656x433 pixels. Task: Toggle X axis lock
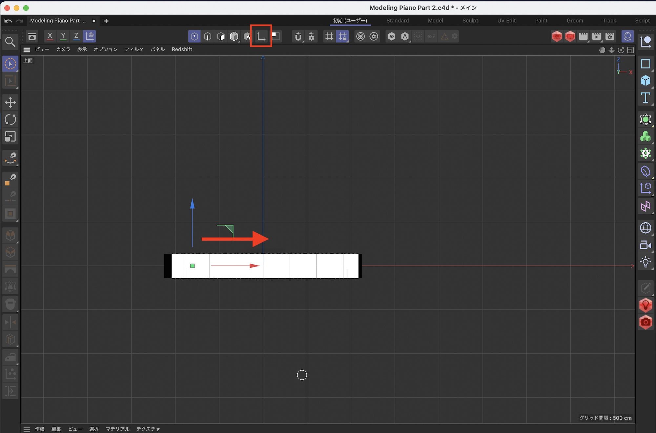pos(50,36)
